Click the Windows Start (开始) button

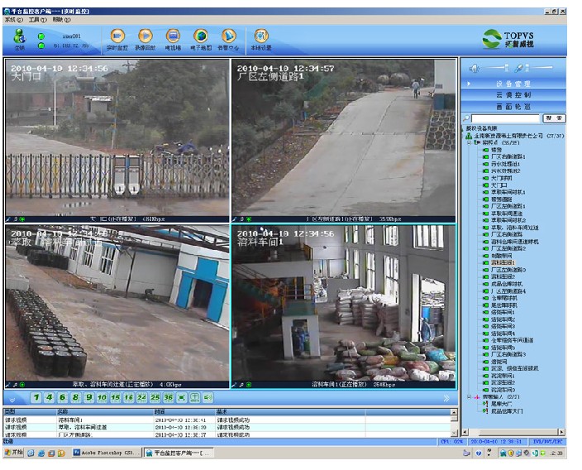[13, 453]
